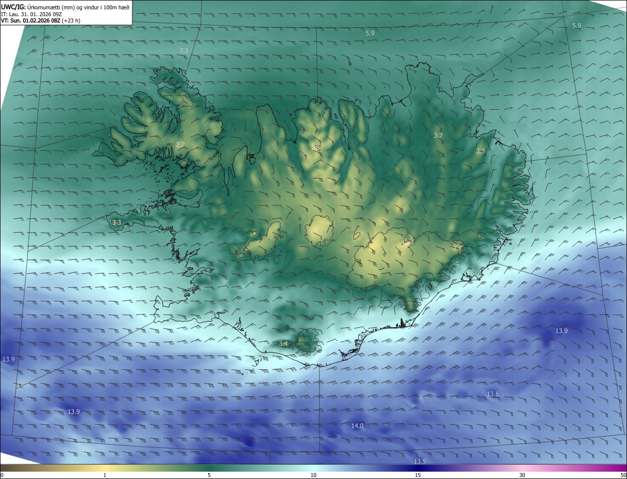Click the 2.7 value label over the Westfjords
Screen dimensions: 627x479
click(180, 144)
